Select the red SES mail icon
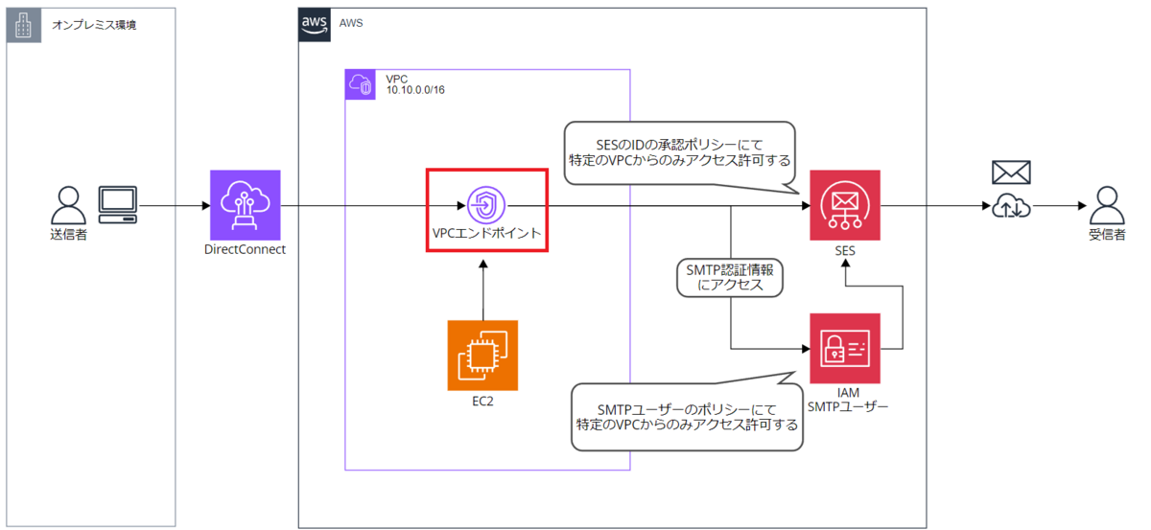The height and width of the screenshot is (530, 1151). (x=844, y=205)
